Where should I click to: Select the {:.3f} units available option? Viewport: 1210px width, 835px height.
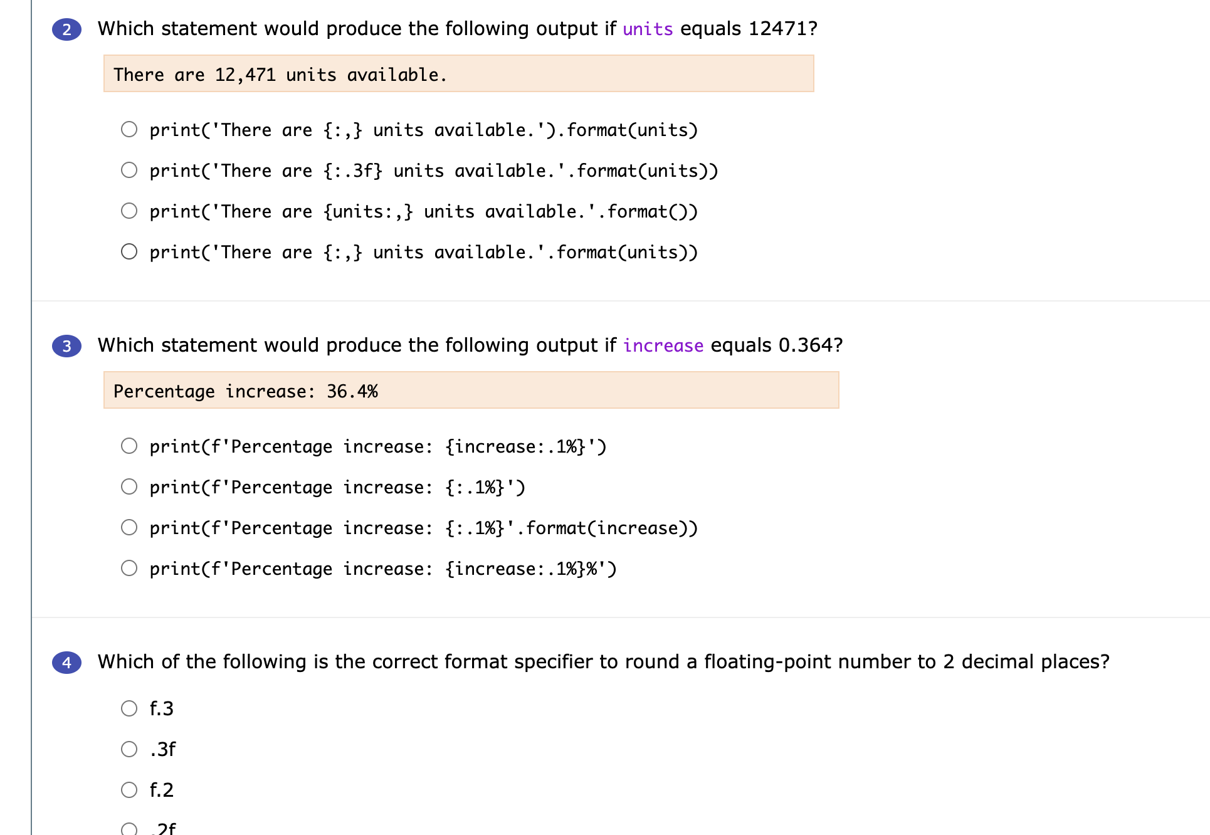129,171
